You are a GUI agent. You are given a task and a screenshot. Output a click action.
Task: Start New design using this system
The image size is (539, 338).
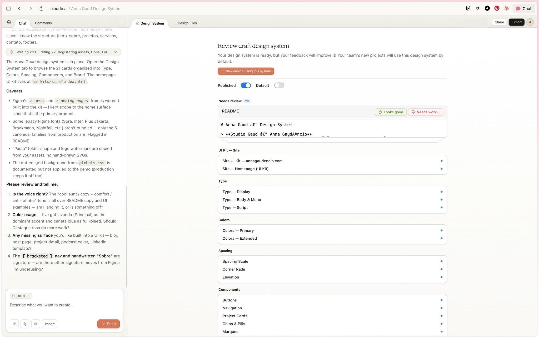click(246, 71)
